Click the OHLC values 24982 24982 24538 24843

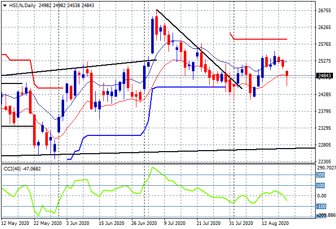[66, 6]
